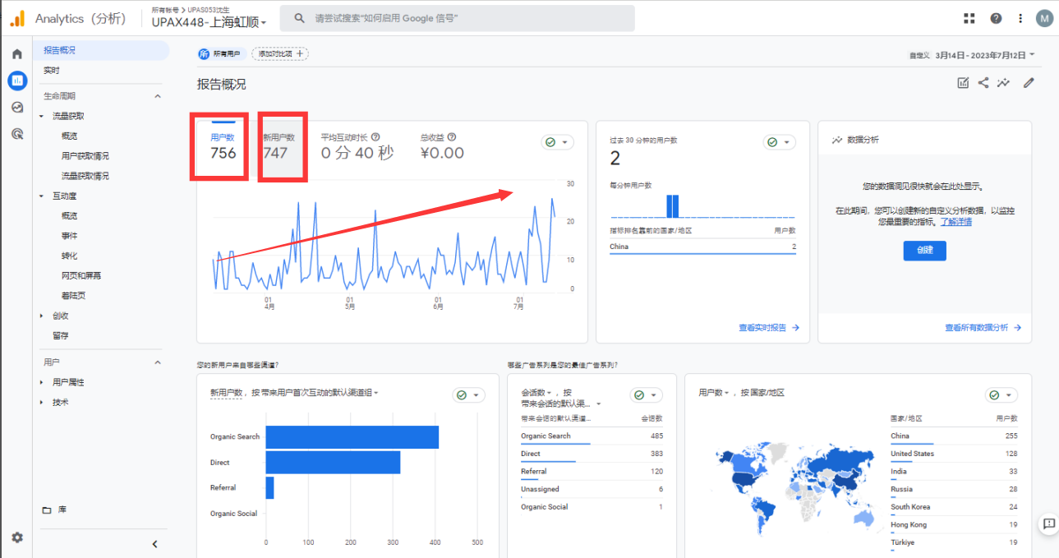Viewport: 1059px width, 558px height.
Task: Open the Advertising icon in left rail
Action: pos(16,133)
